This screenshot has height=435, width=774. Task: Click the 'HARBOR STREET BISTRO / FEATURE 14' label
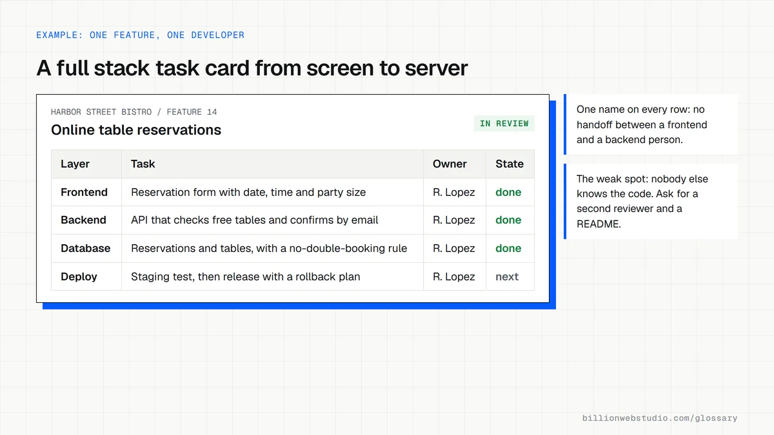pyautogui.click(x=134, y=112)
